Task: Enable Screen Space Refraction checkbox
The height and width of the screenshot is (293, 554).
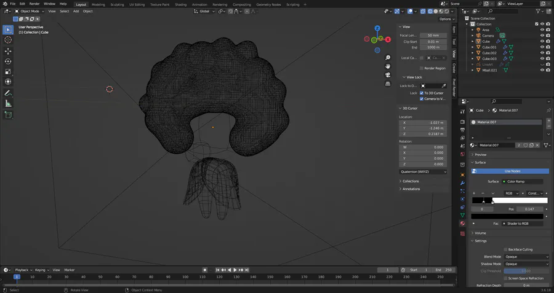Action: [505, 278]
